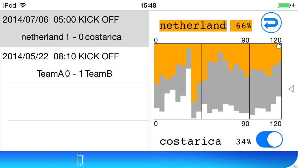
Task: Tap the iAd label in the corner
Action: (x=295, y=166)
